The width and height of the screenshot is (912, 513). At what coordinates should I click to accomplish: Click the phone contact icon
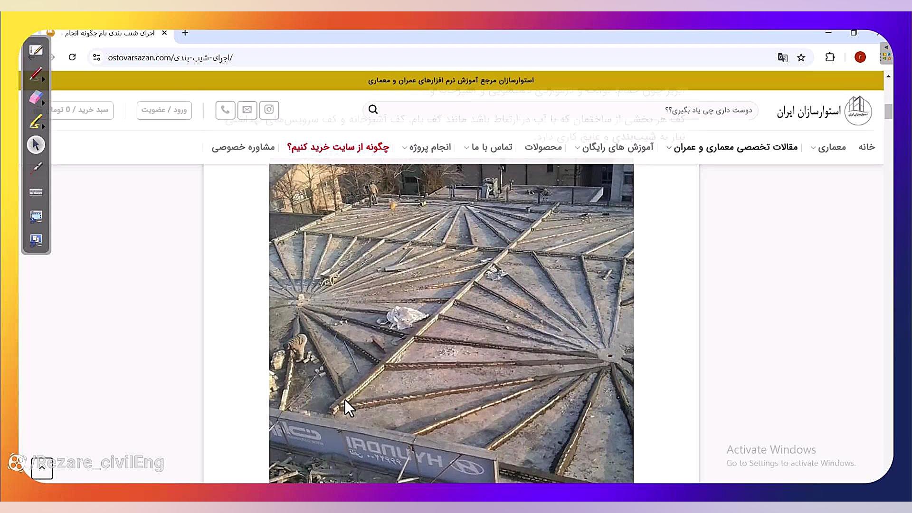225,110
